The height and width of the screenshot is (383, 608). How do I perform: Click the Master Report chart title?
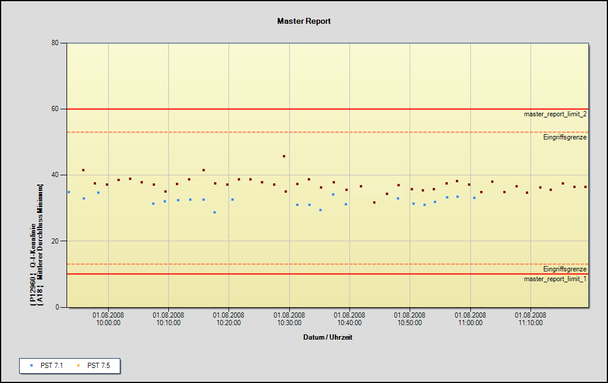coord(304,21)
